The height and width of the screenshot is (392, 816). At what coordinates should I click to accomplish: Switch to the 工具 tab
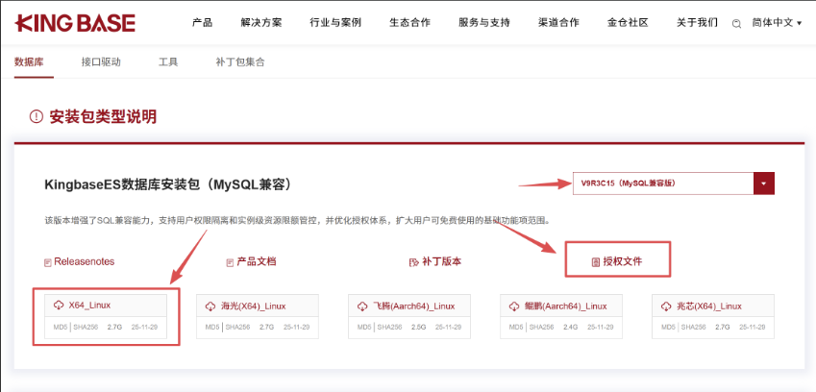tap(168, 61)
